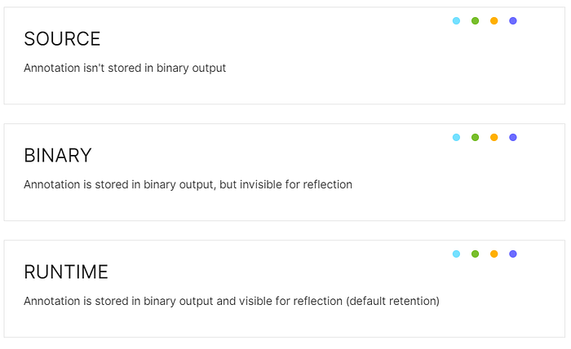Click the light blue dot in SOURCE card

[x=456, y=20]
